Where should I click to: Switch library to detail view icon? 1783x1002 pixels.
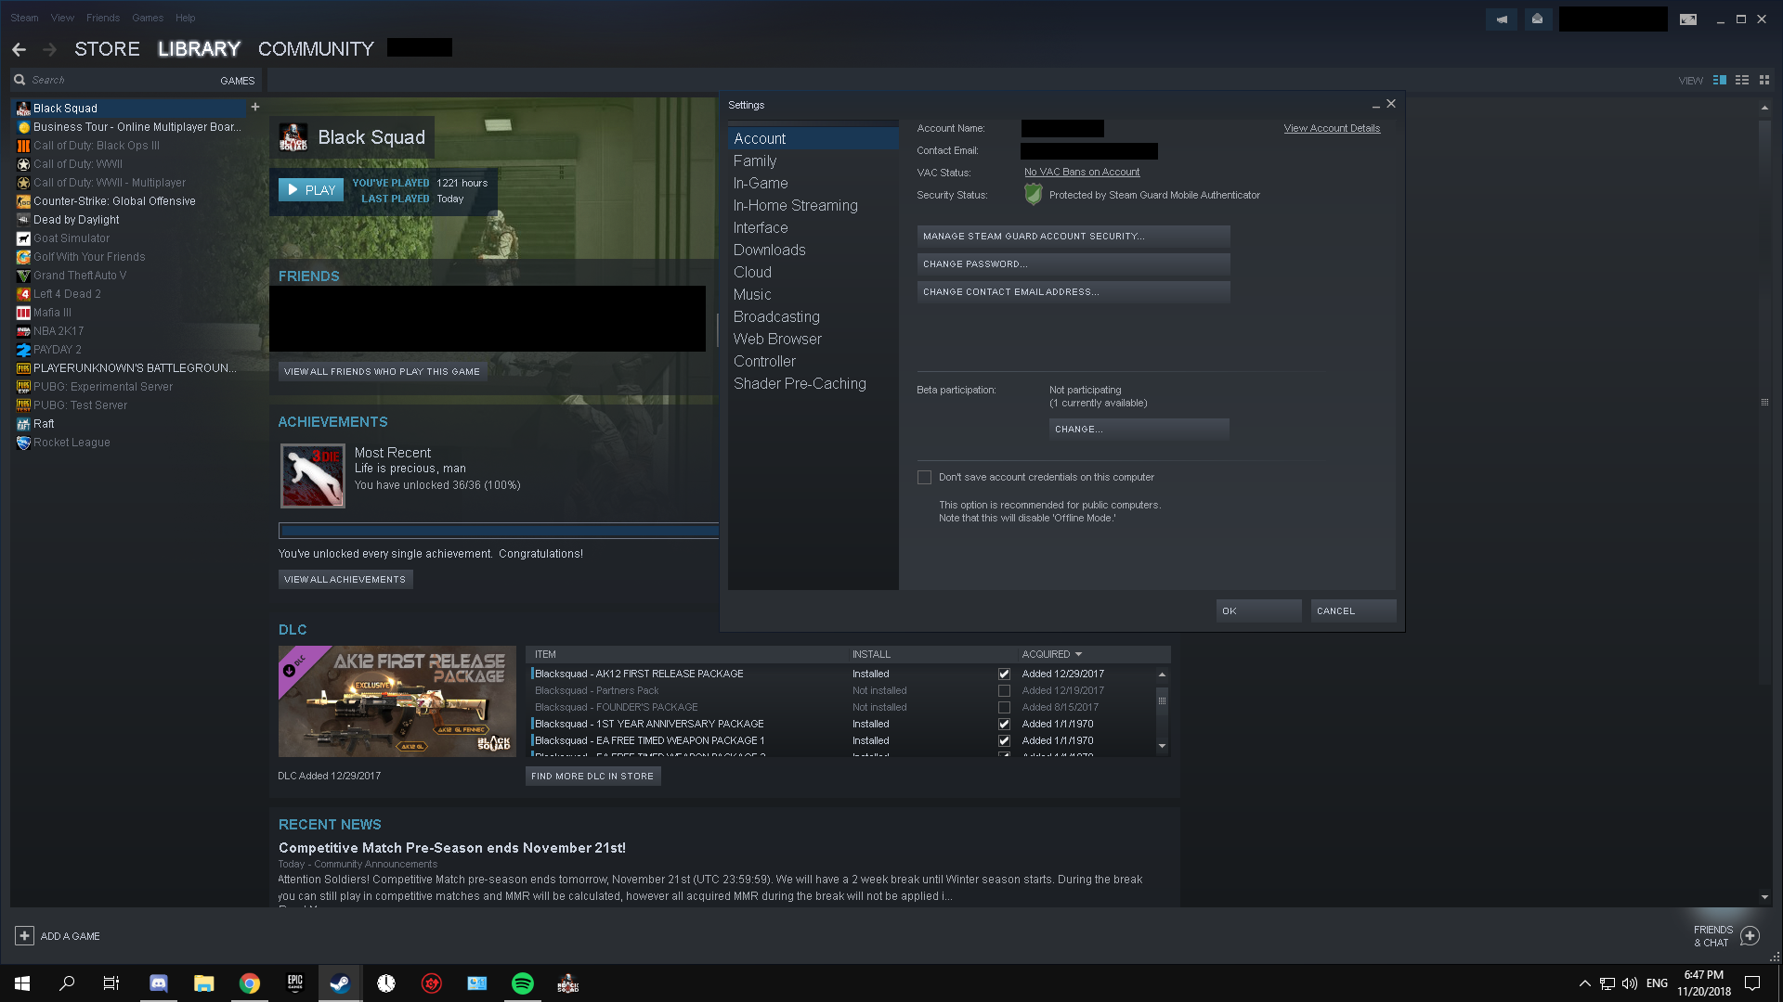point(1720,80)
